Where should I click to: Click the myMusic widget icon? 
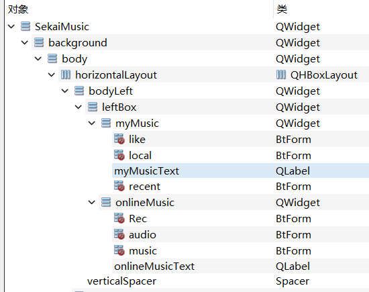point(106,123)
